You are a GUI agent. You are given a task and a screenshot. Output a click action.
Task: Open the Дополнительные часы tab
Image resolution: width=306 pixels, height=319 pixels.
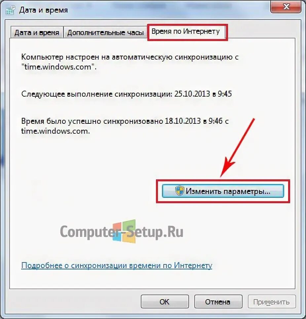click(x=105, y=32)
